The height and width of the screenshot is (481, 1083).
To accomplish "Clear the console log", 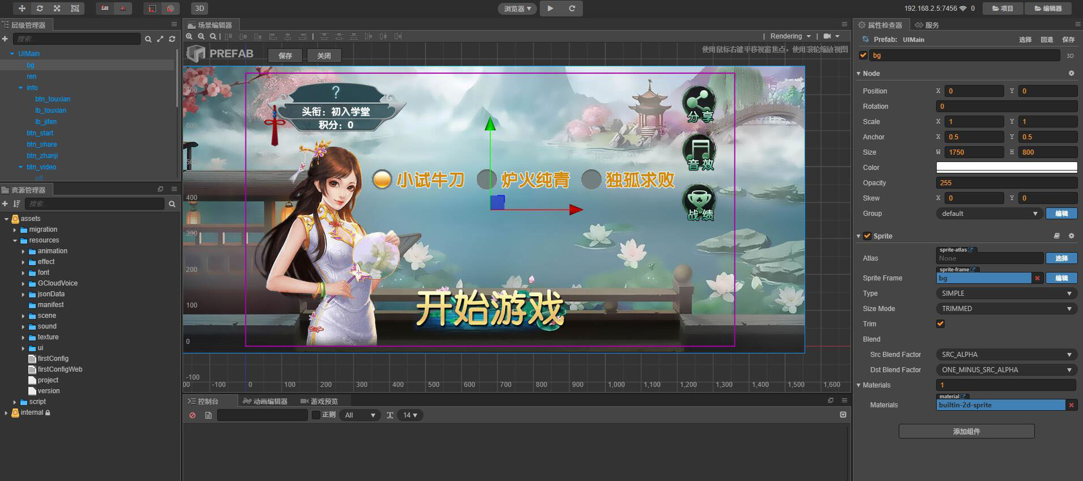I will [193, 415].
